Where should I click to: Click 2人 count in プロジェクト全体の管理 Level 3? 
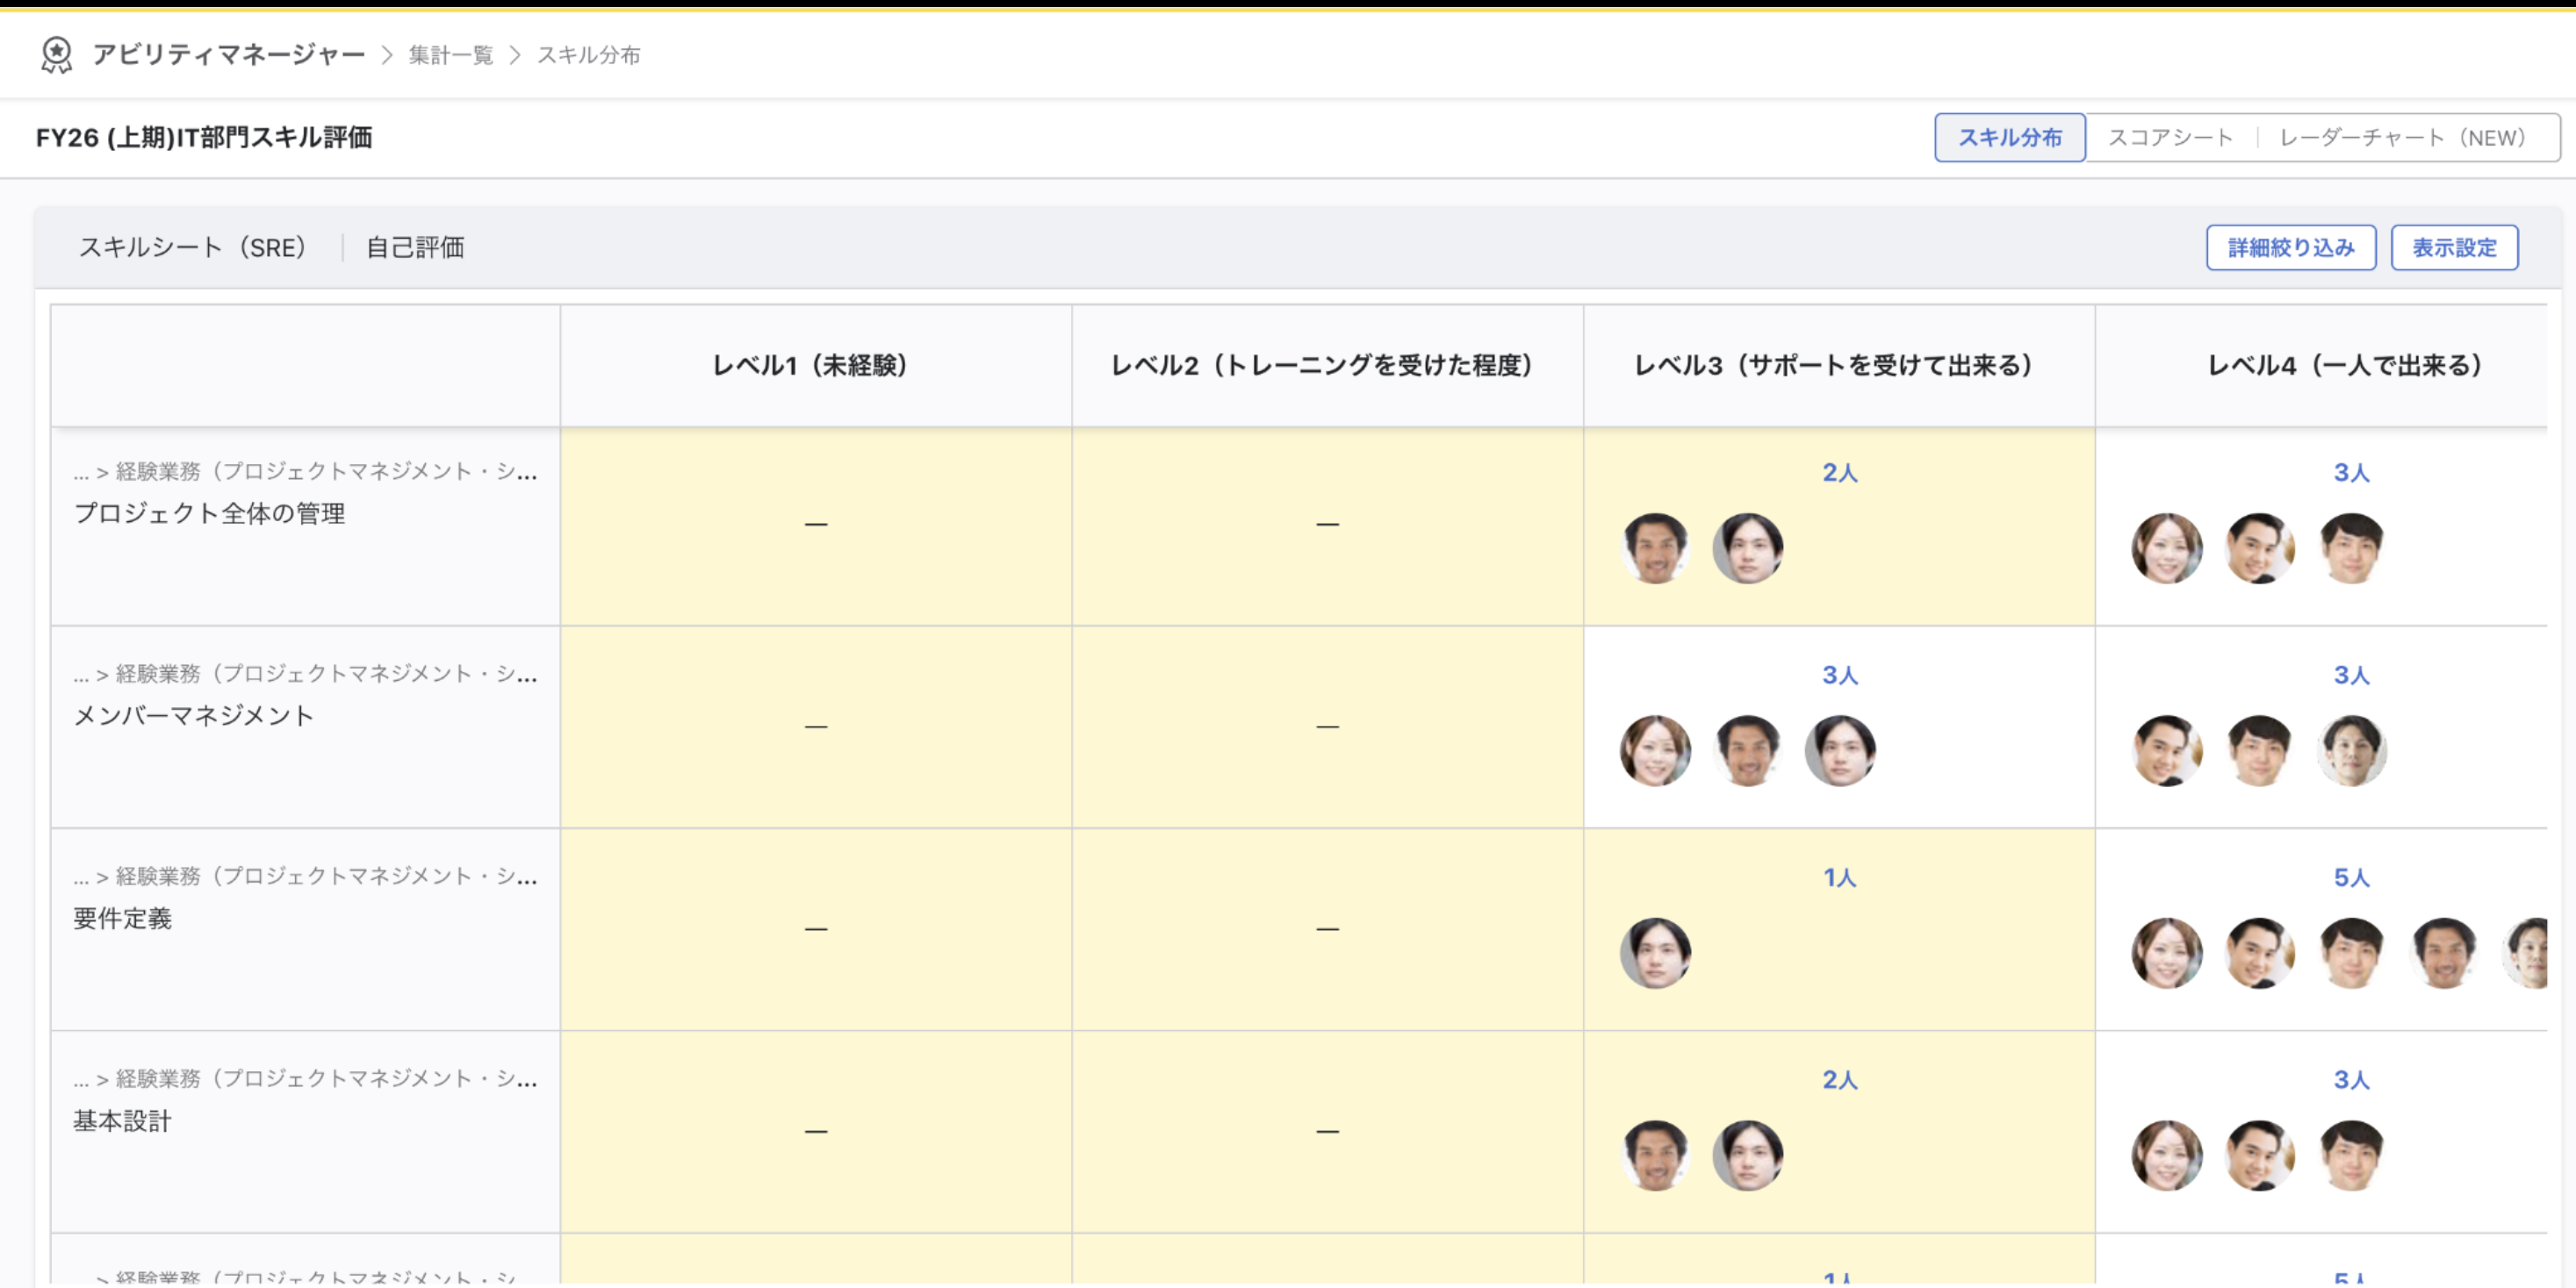(1839, 473)
